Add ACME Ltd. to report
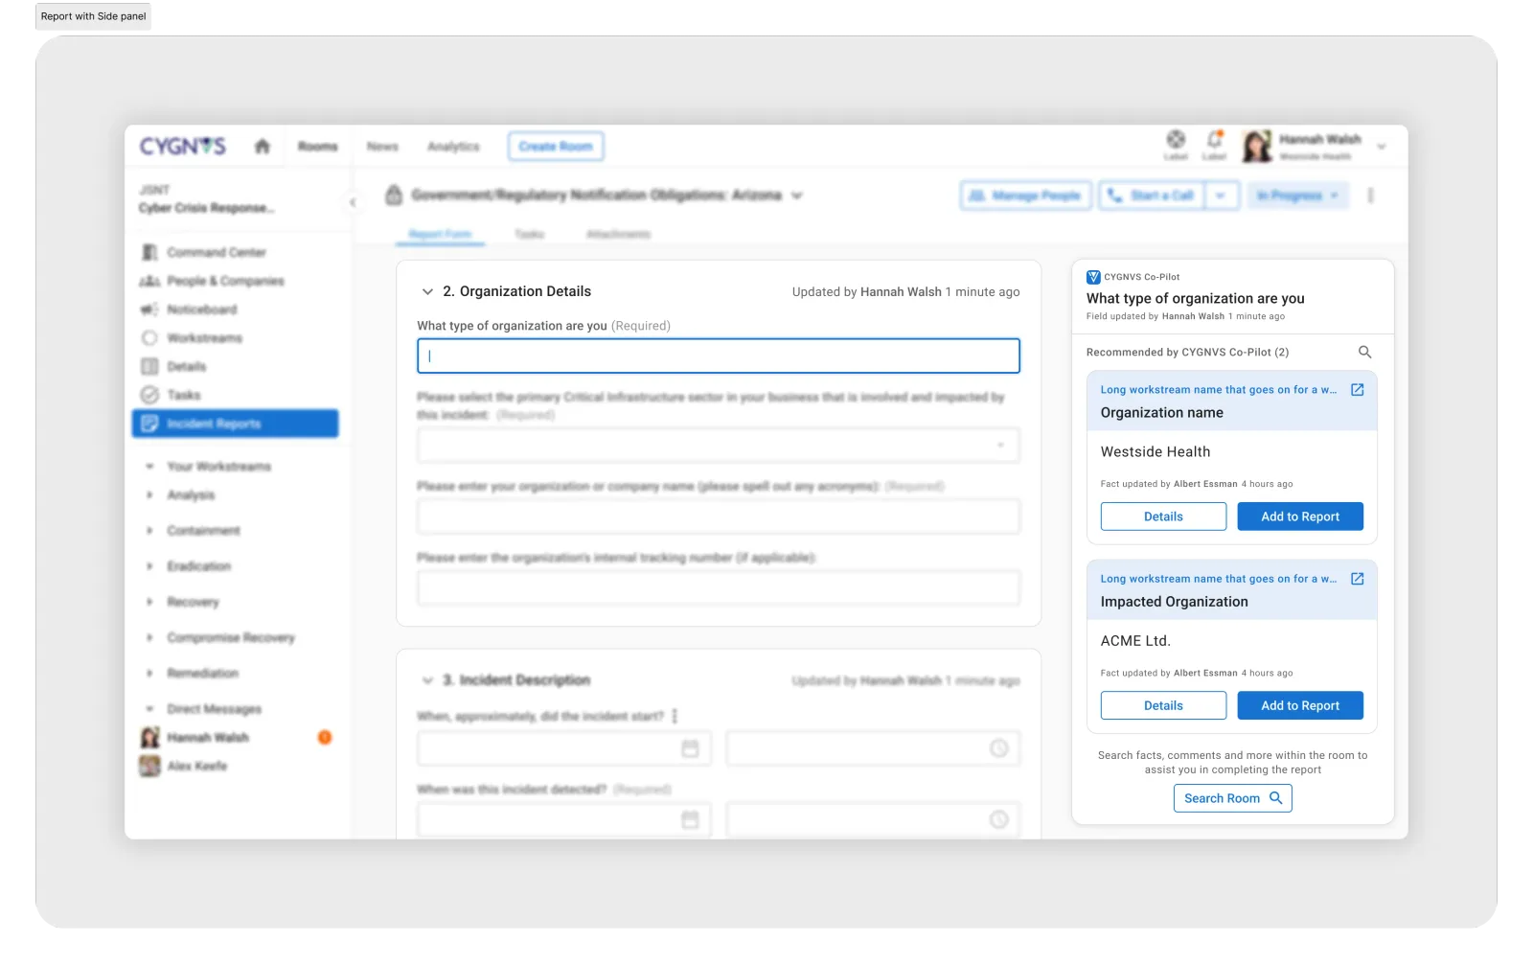This screenshot has height=964, width=1533. click(1300, 705)
